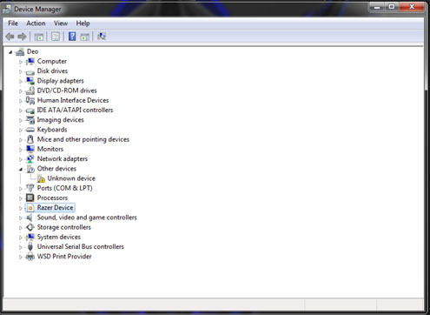Click the Human Interface Devices icon
This screenshot has height=315, width=430.
[30, 100]
